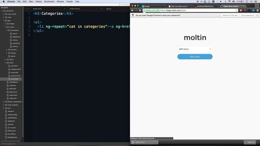
Task: Switch to the app.js editor tab
Action: click(x=109, y=9)
